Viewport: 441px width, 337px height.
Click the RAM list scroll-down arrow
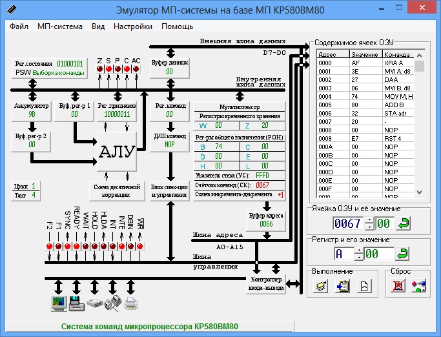coord(419,192)
